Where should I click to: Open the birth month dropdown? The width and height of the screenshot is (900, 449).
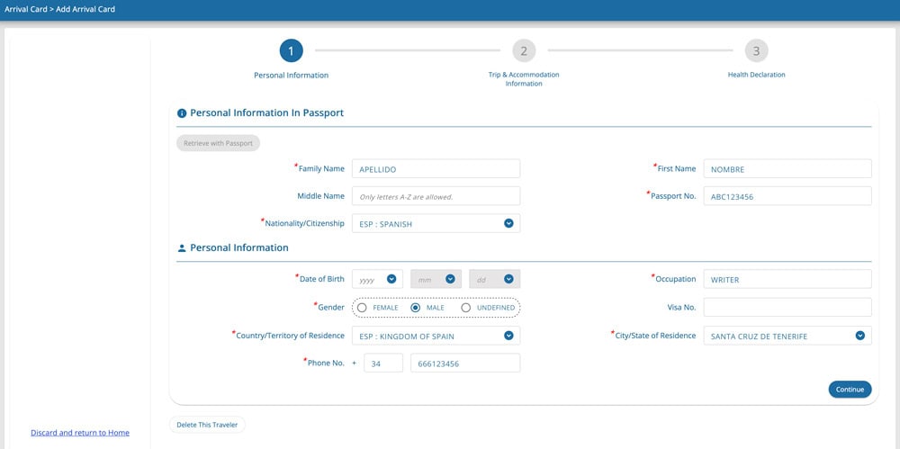point(436,280)
